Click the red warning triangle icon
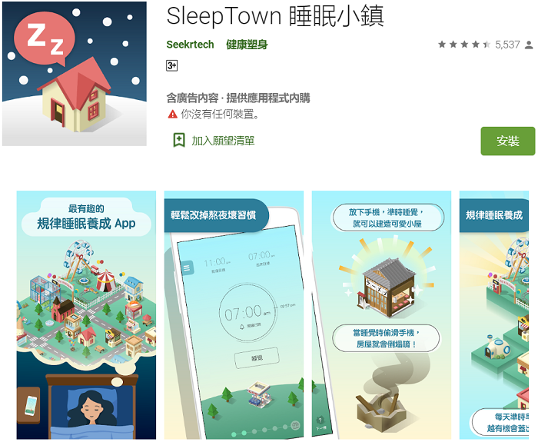 tap(172, 115)
